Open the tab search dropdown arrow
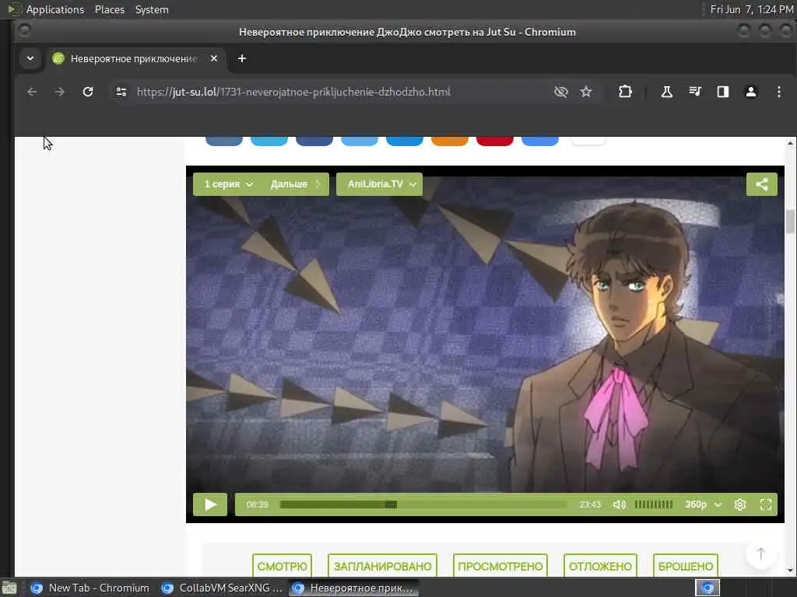 coord(30,58)
